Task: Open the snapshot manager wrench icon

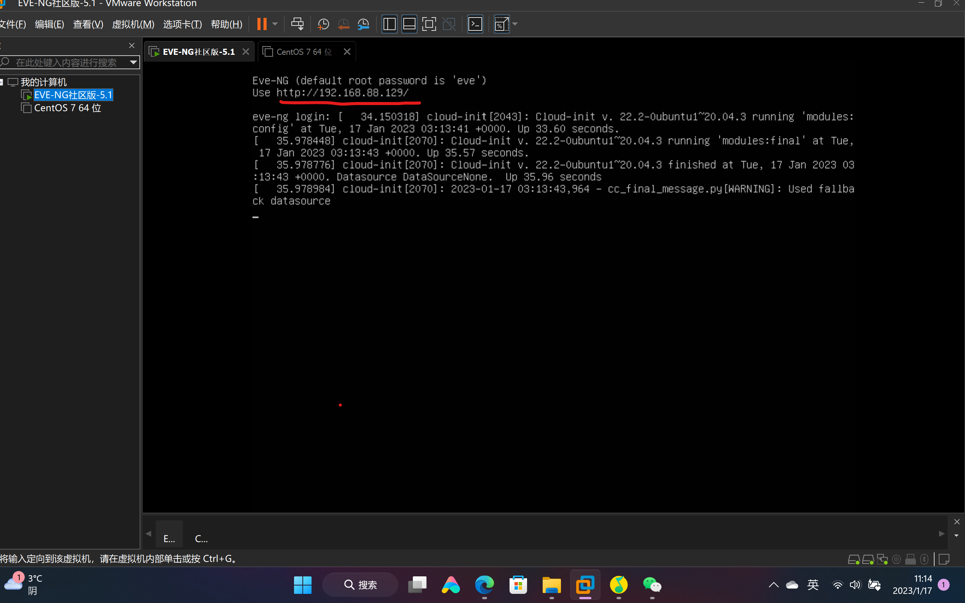Action: click(x=363, y=24)
